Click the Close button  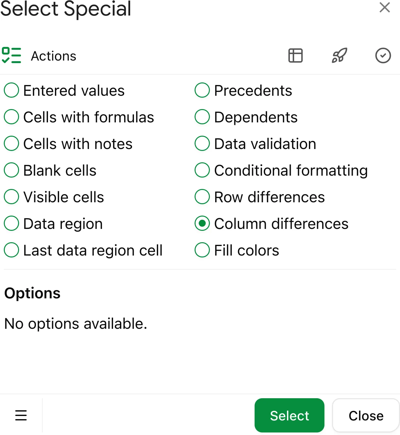(x=366, y=415)
